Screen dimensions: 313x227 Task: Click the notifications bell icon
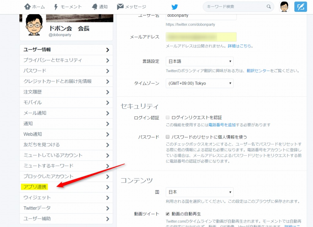point(95,7)
